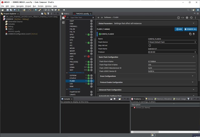Go back in SysConfig navigation

(x=98, y=18)
